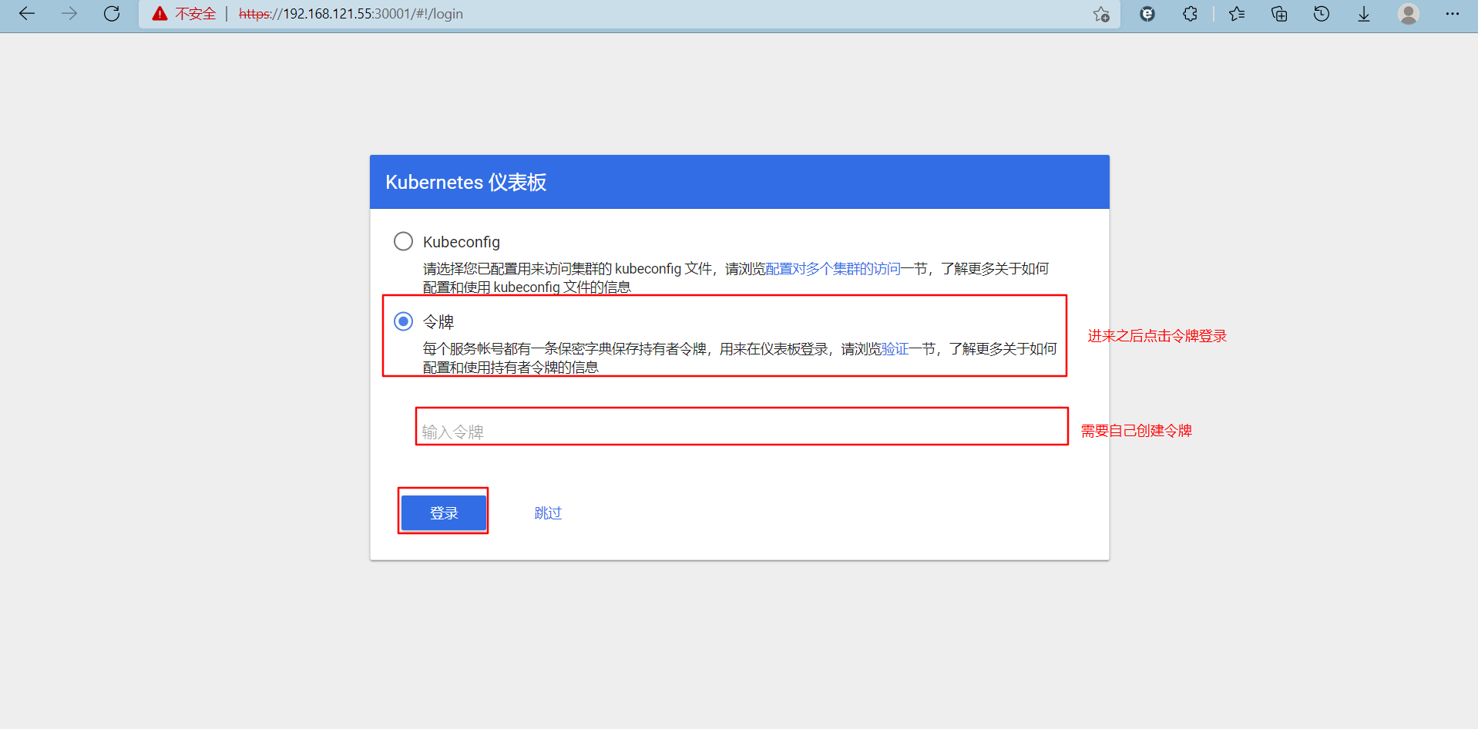Select the Kubeconfig radio button
The image size is (1478, 729).
point(403,241)
